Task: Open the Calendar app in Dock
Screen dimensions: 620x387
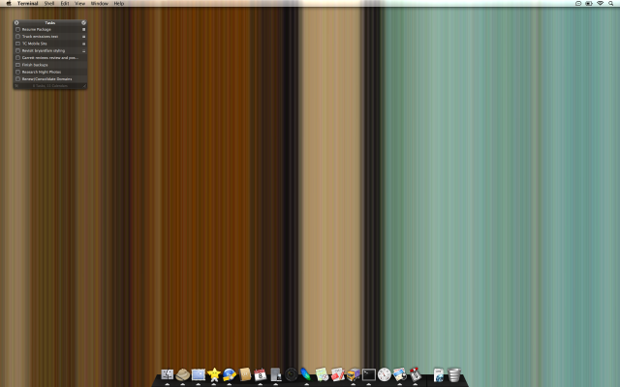Action: [261, 374]
